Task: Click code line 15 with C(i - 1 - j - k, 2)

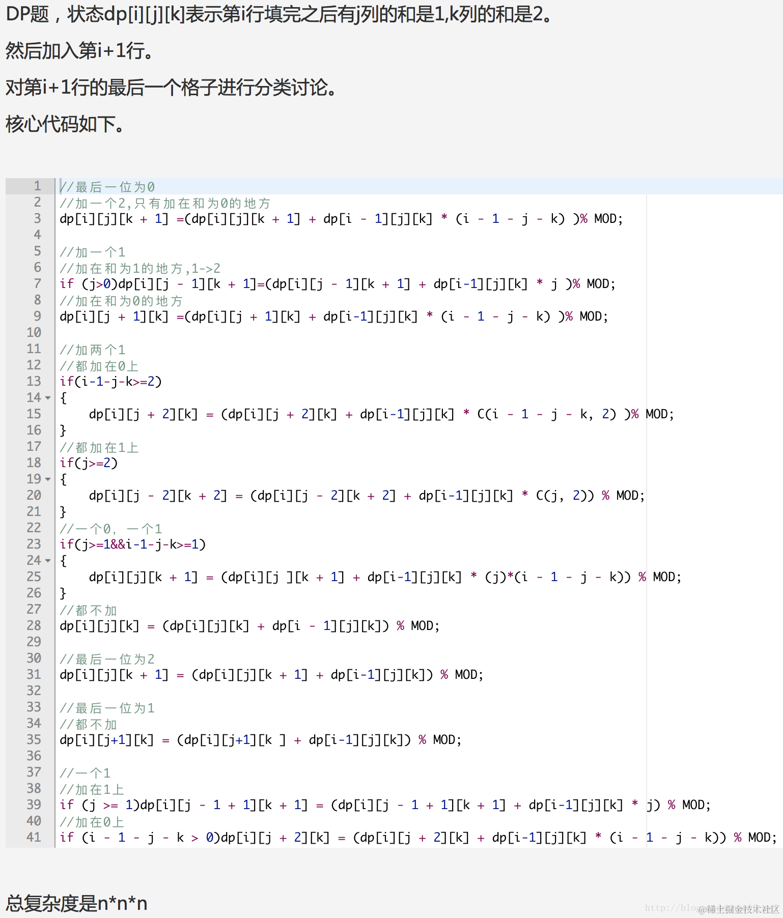Action: tap(381, 414)
